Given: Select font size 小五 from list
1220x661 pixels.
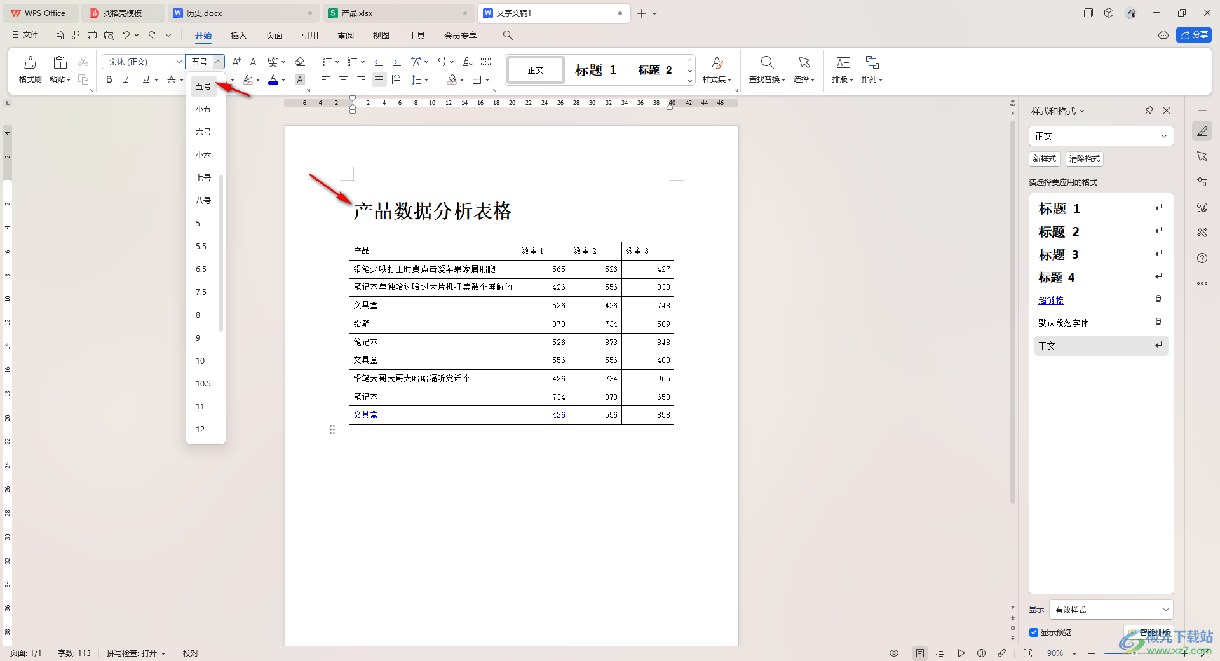Looking at the screenshot, I should click(203, 109).
